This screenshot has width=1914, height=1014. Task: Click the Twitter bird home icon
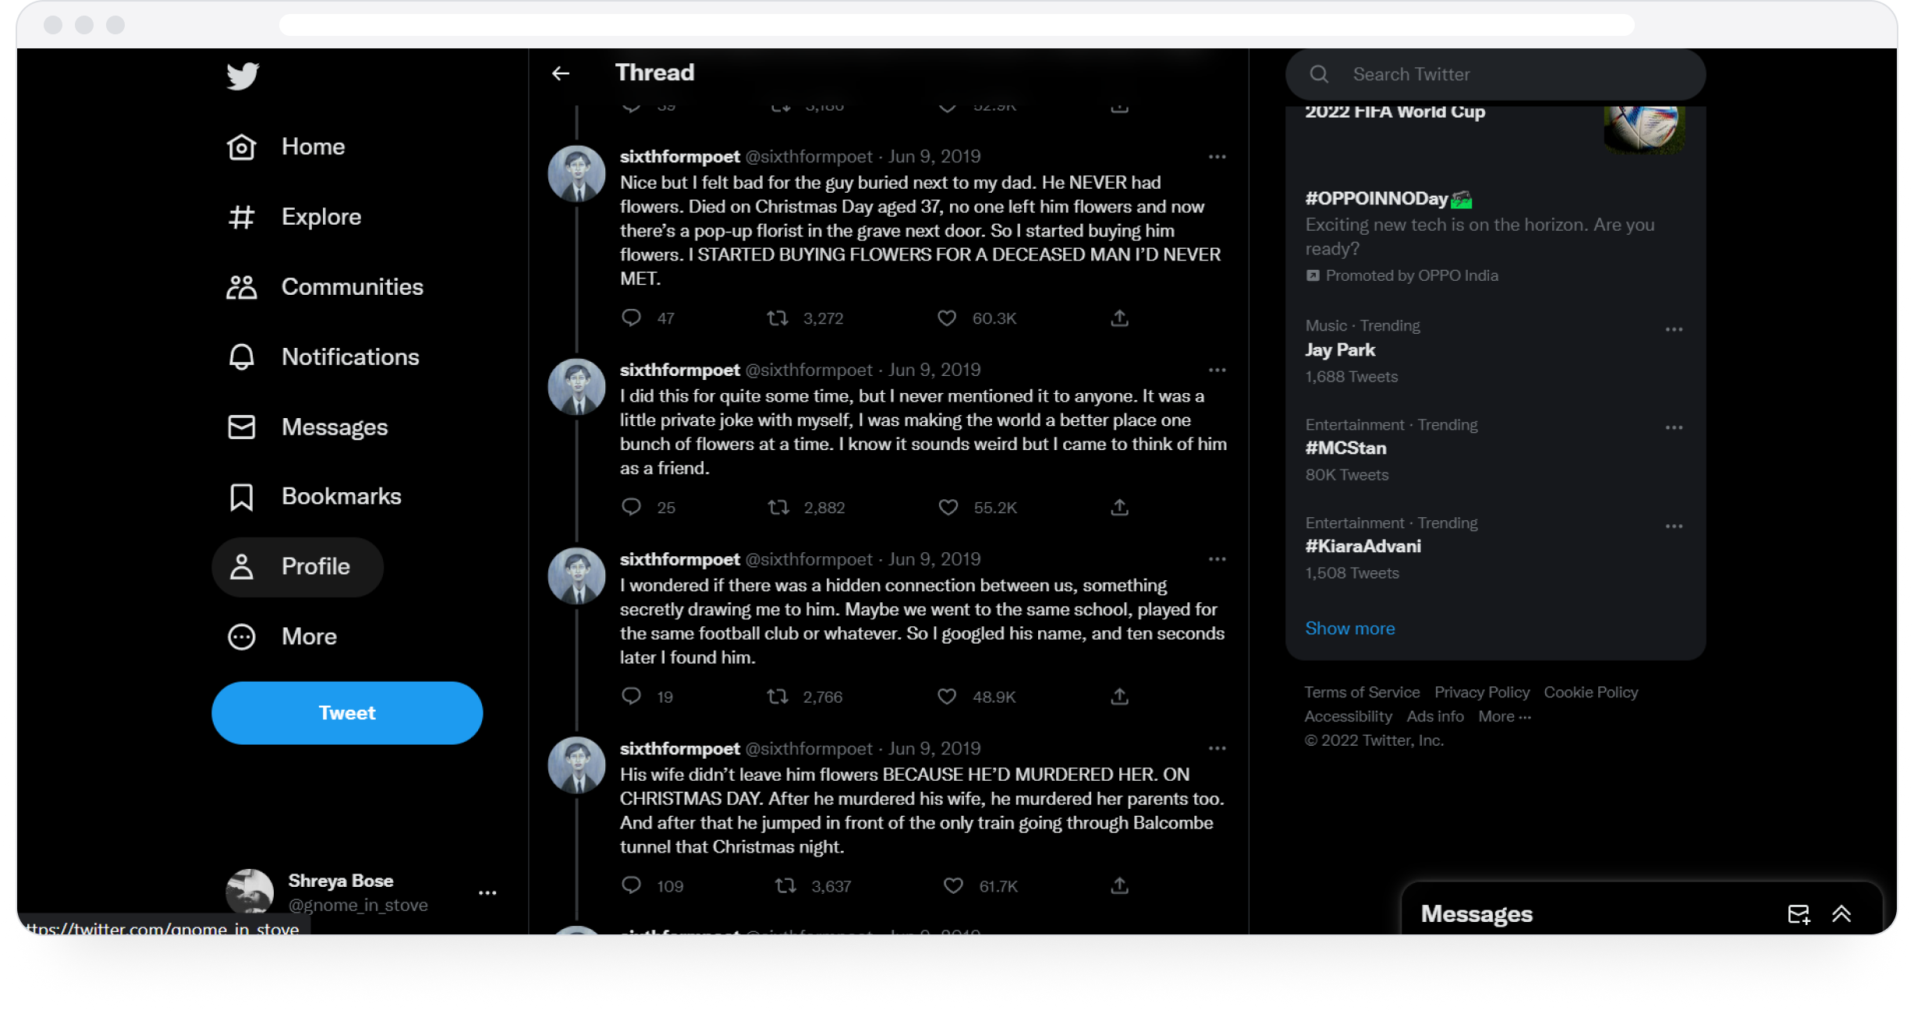243,76
